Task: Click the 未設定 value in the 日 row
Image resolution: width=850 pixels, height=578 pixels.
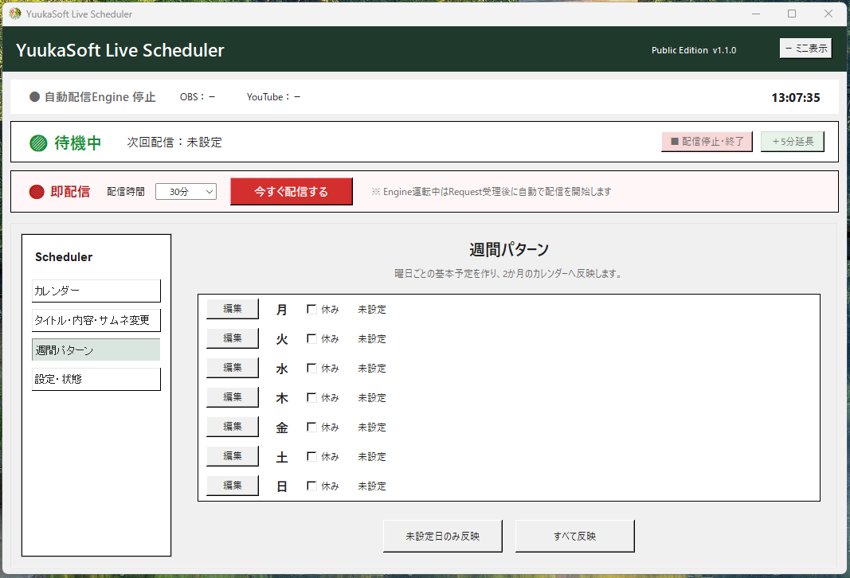Action: [x=372, y=486]
